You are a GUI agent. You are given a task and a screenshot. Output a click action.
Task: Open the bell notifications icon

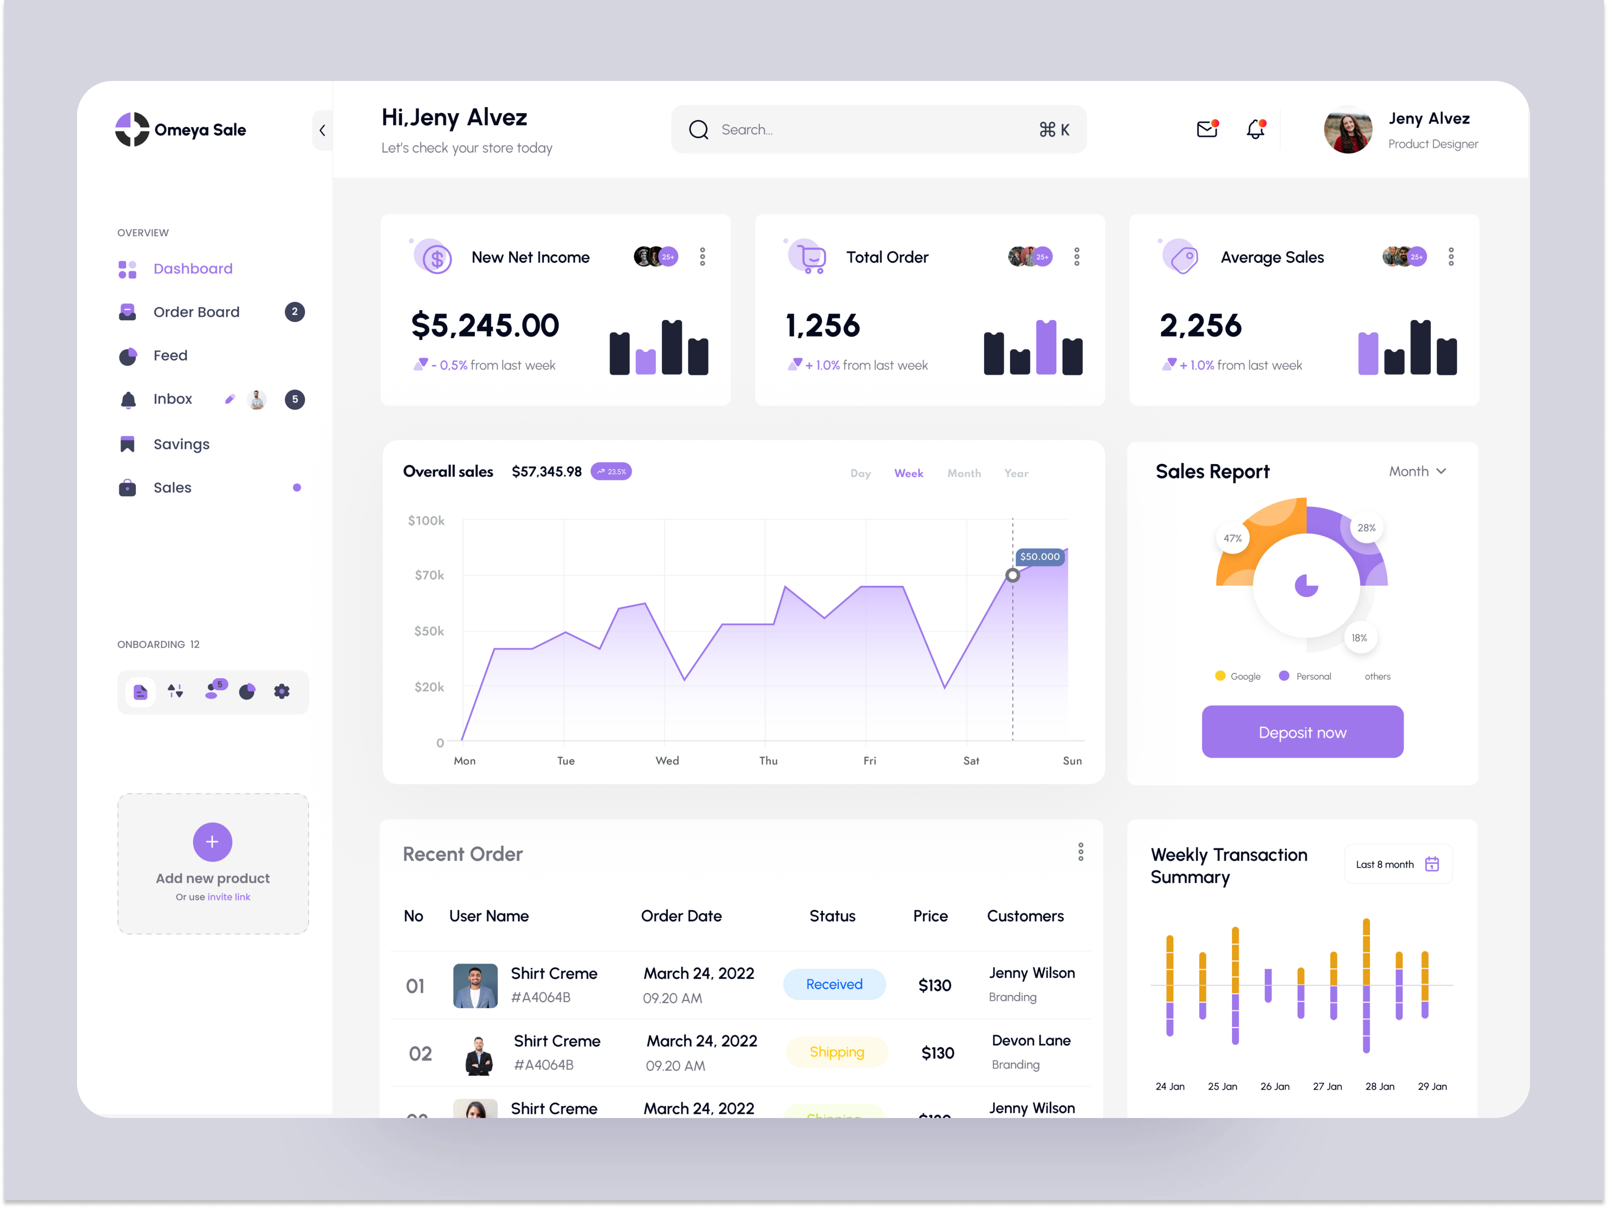(x=1255, y=129)
